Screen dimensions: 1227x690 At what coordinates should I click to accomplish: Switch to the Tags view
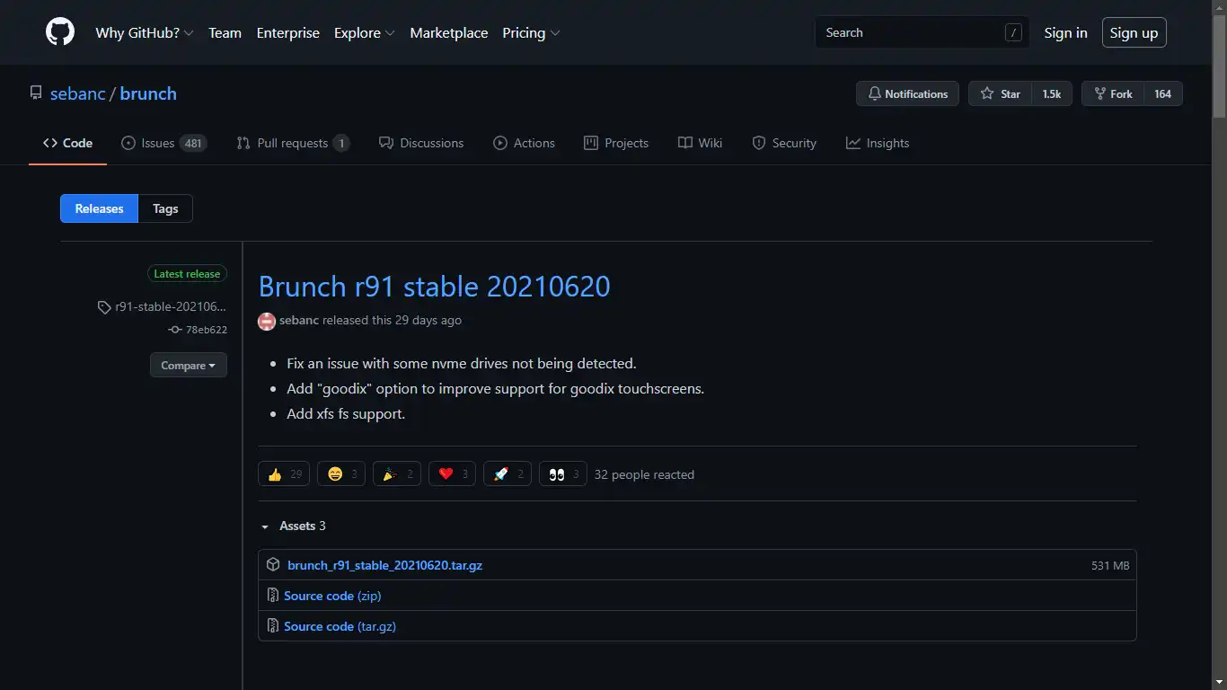165,208
